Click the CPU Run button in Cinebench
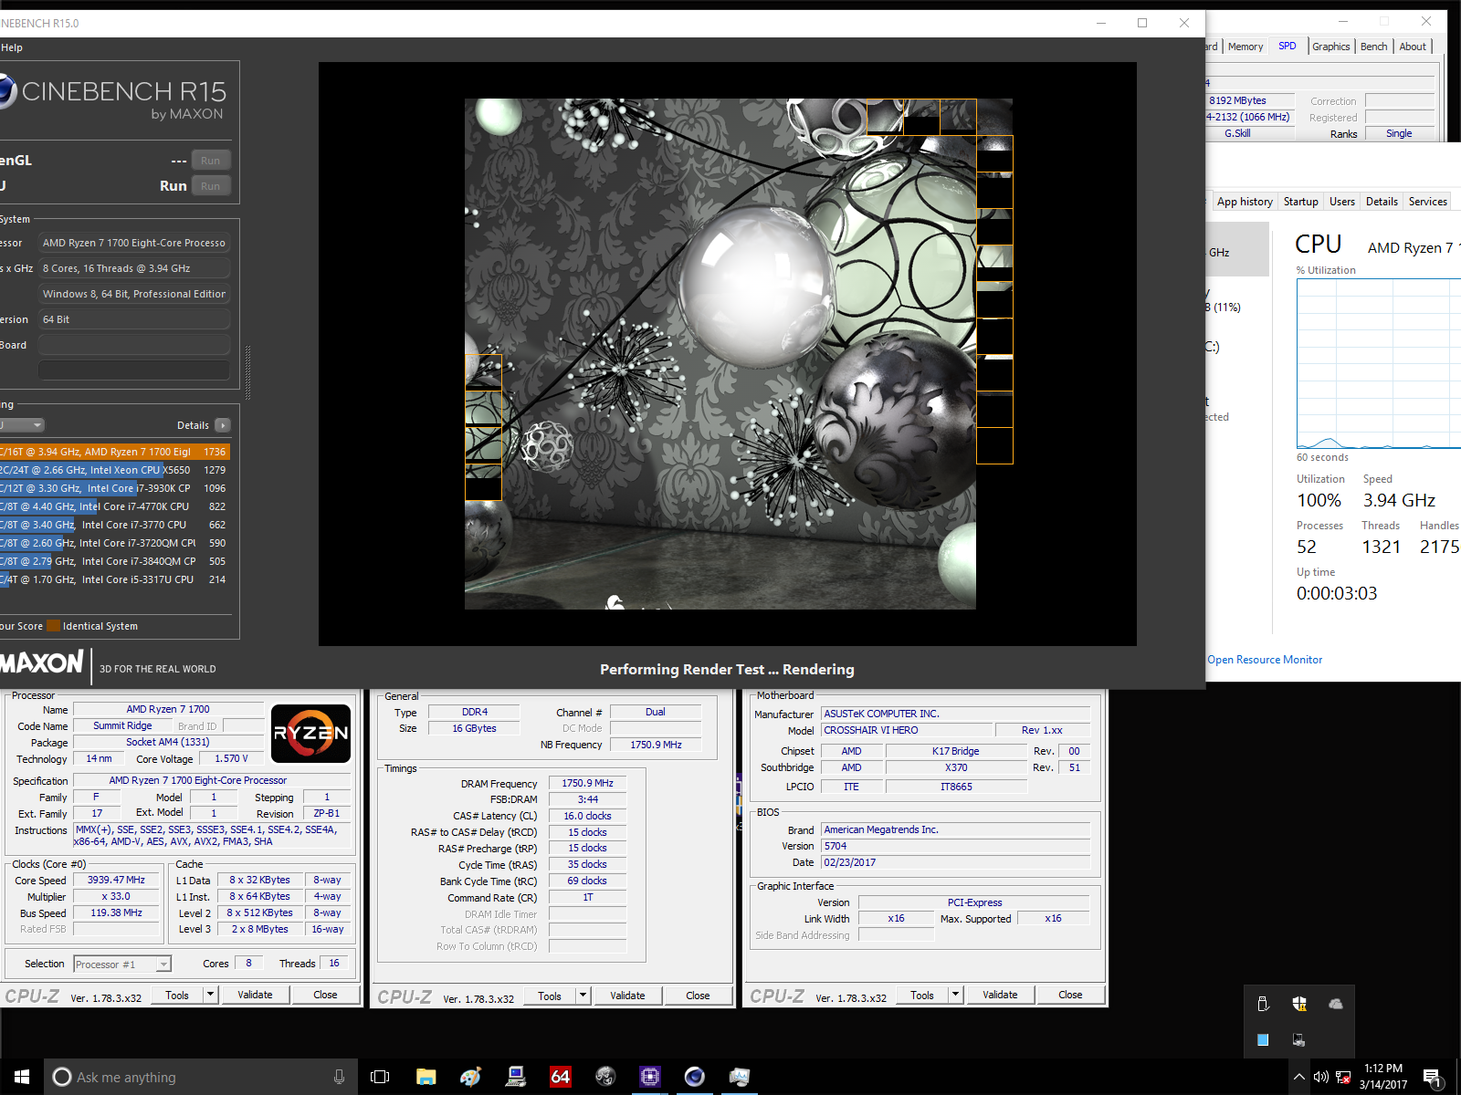The image size is (1461, 1095). [x=211, y=186]
